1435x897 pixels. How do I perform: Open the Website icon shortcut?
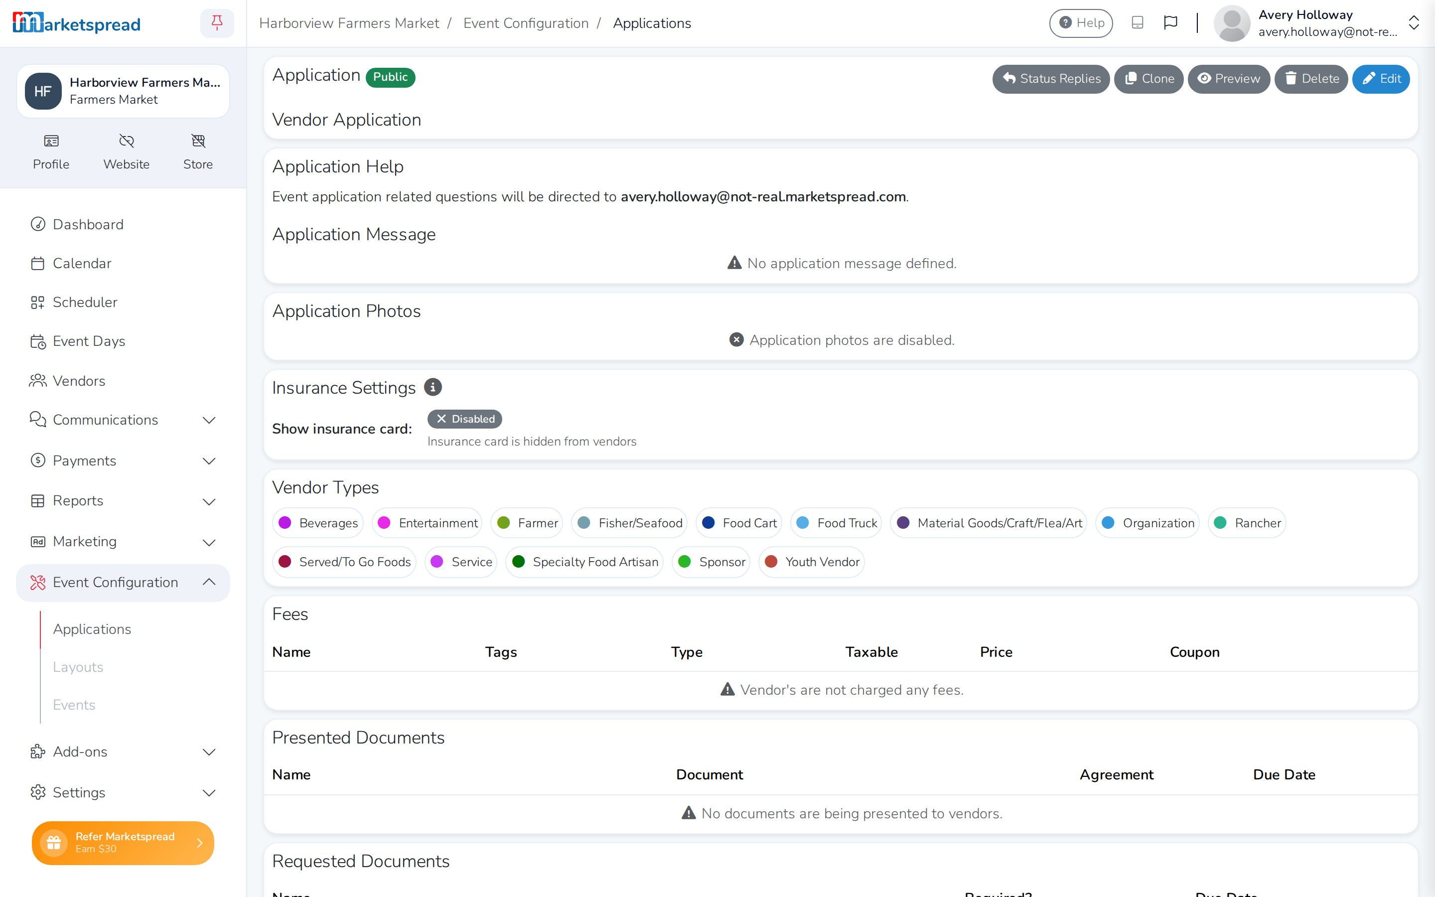tap(126, 141)
